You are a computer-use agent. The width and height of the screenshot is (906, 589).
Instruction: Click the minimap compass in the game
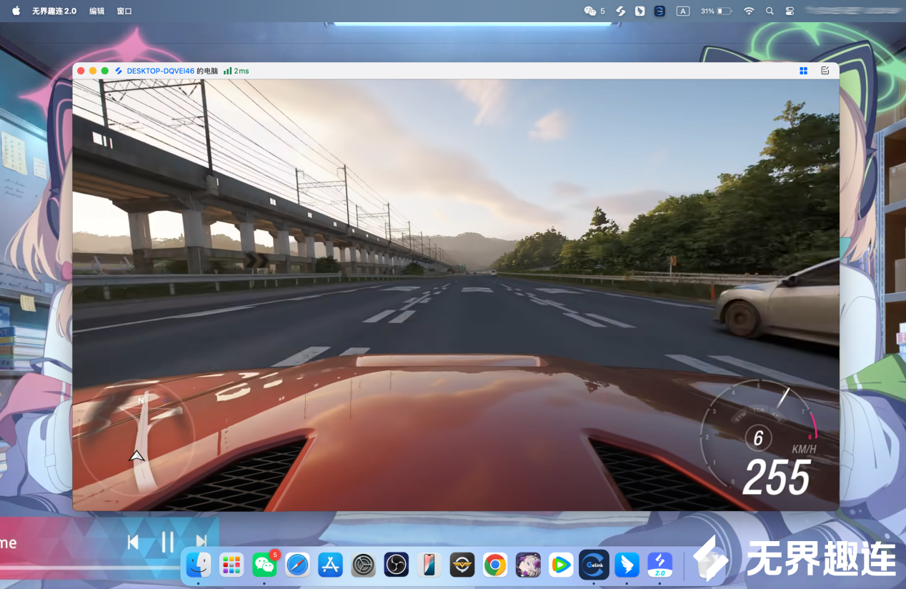coord(136,437)
